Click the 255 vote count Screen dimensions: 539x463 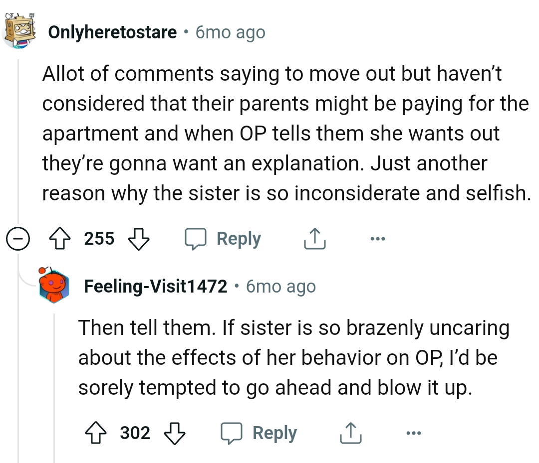[98, 238]
